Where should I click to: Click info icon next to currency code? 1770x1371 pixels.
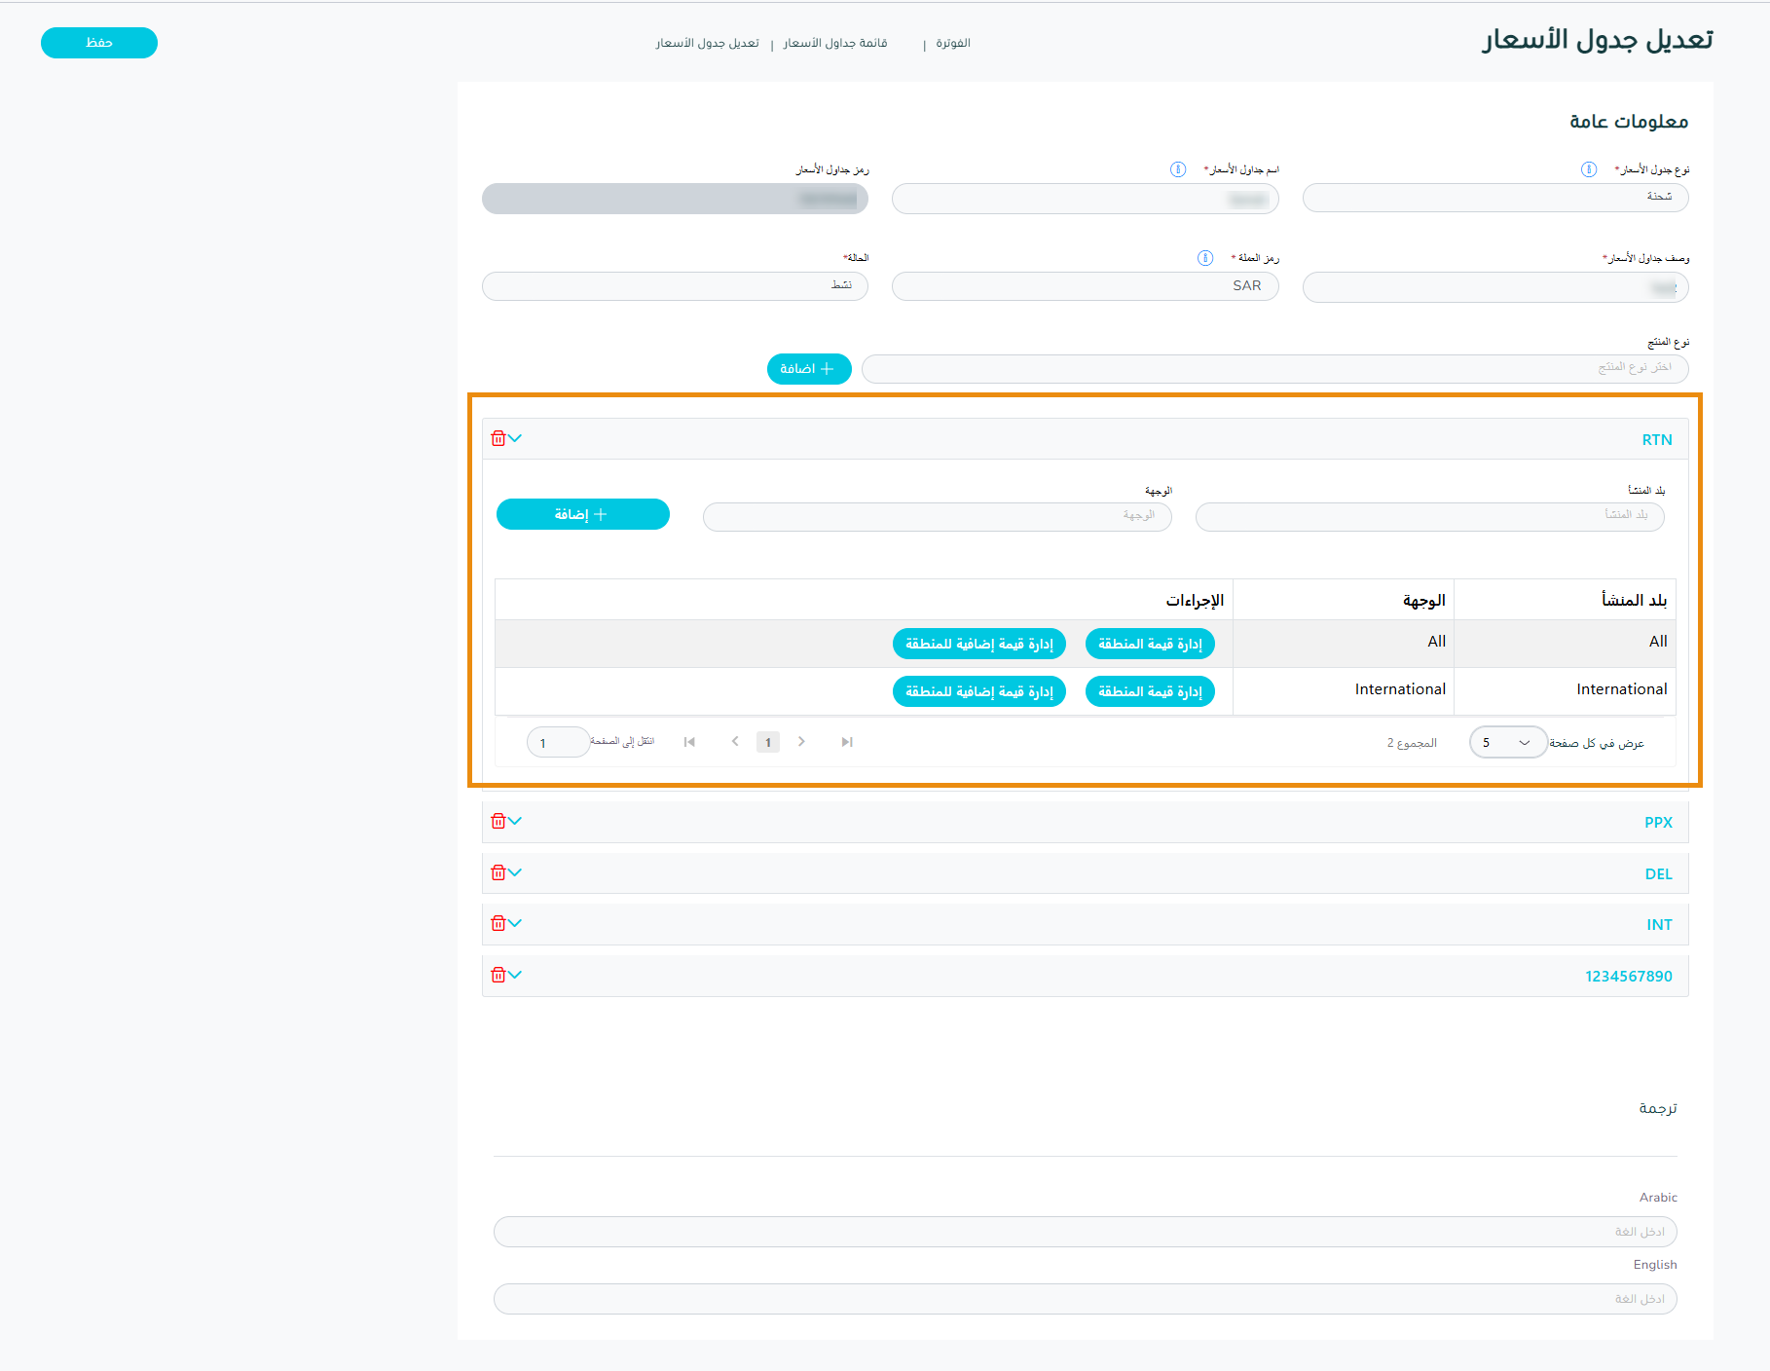click(1205, 258)
